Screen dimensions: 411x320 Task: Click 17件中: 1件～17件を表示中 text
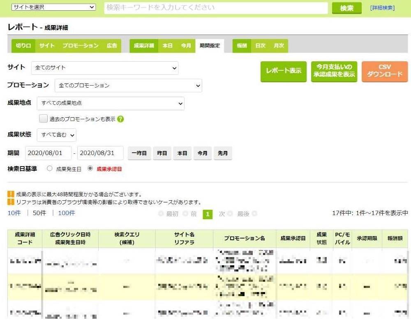[370, 213]
